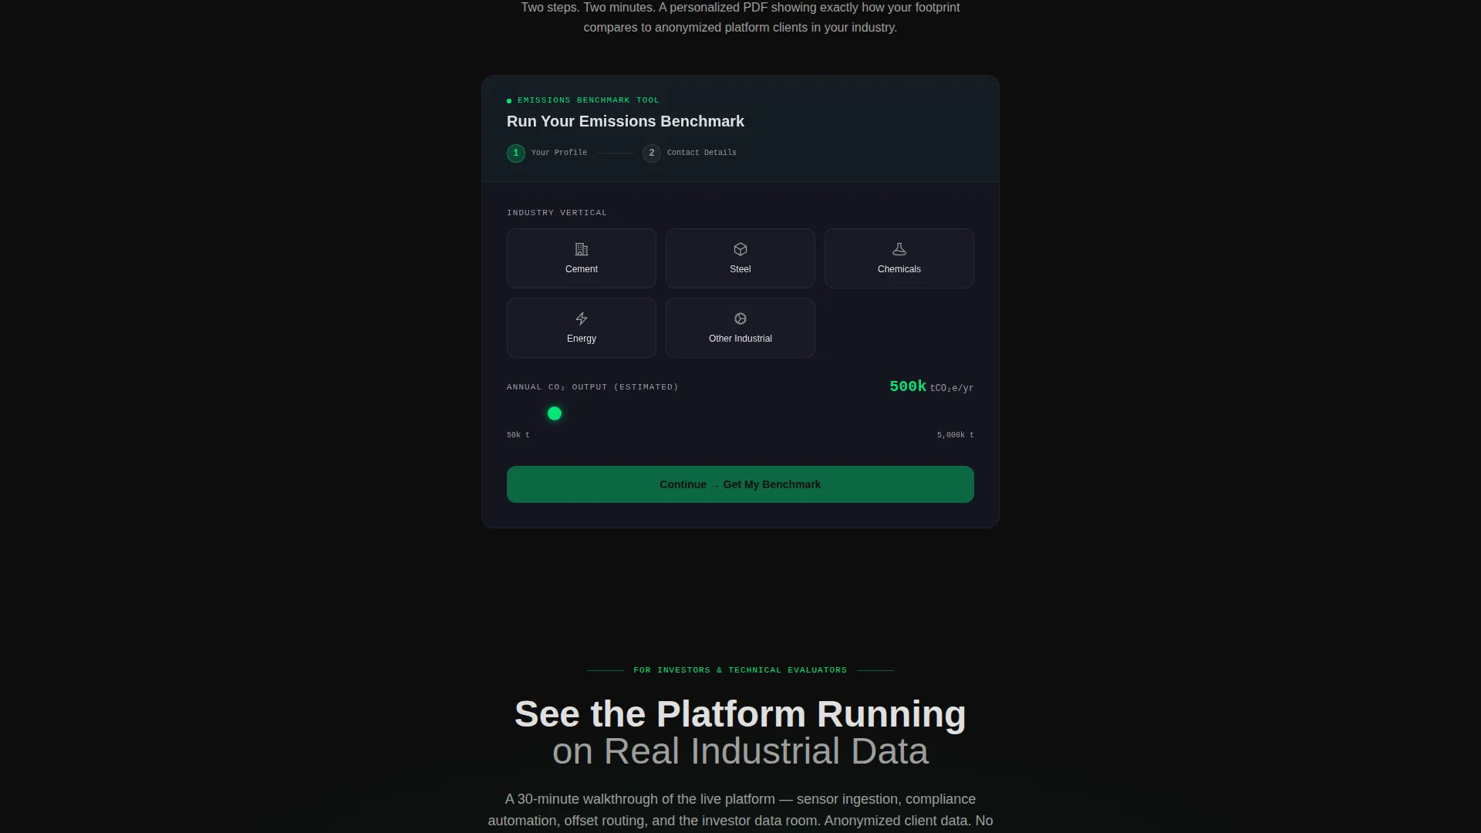This screenshot has height=833, width=1481.
Task: Choose Steel as industry vertical
Action: click(740, 258)
